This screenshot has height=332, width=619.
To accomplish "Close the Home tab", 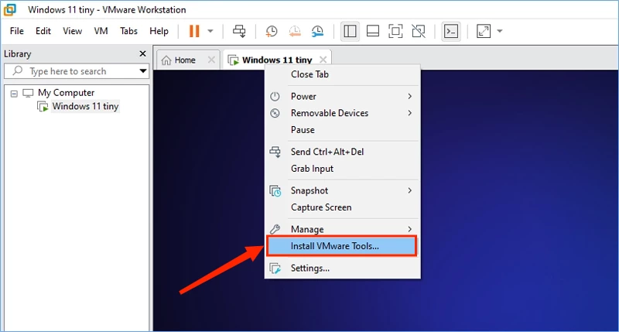I will (211, 60).
